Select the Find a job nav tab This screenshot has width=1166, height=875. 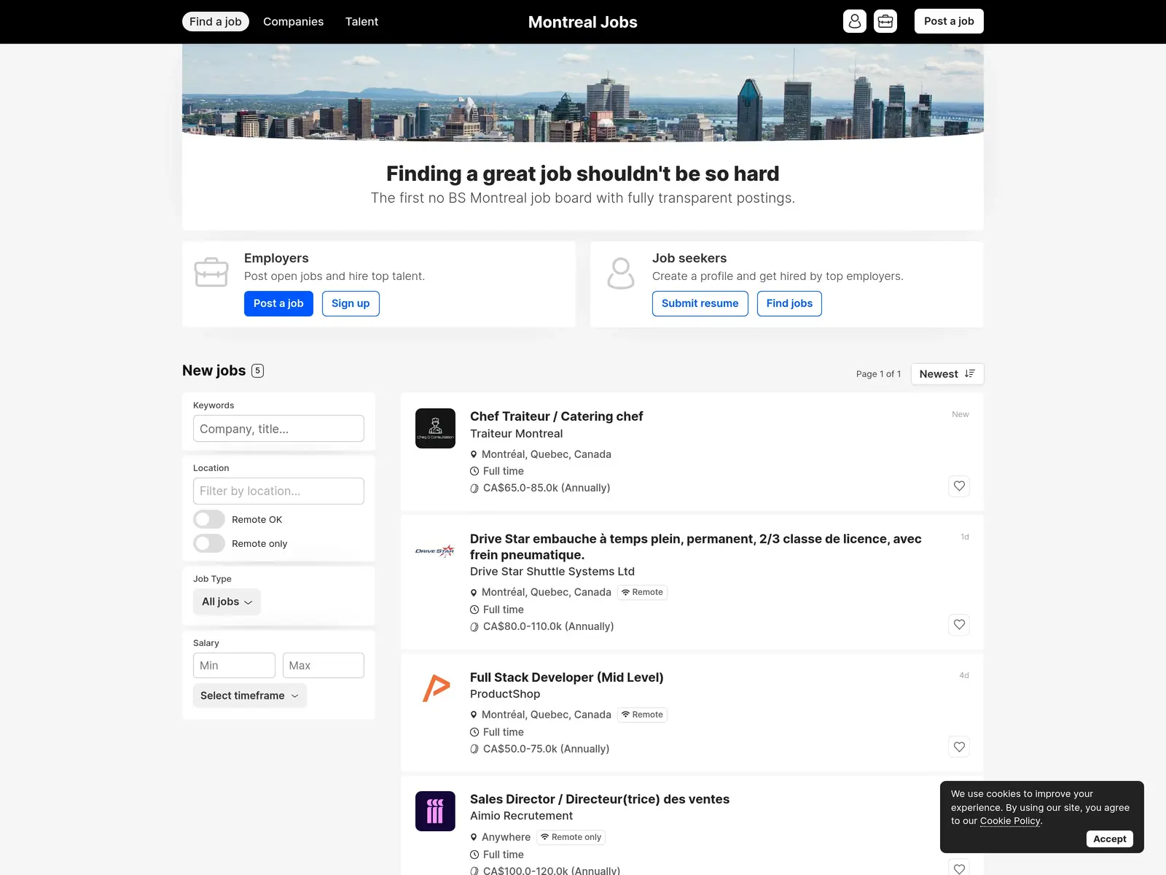click(x=216, y=22)
